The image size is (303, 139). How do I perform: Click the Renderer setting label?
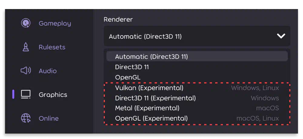118,19
